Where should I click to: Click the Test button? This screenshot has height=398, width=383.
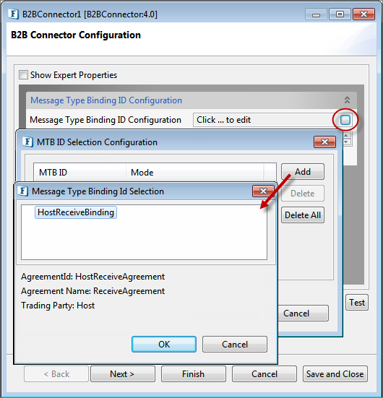coord(357,303)
